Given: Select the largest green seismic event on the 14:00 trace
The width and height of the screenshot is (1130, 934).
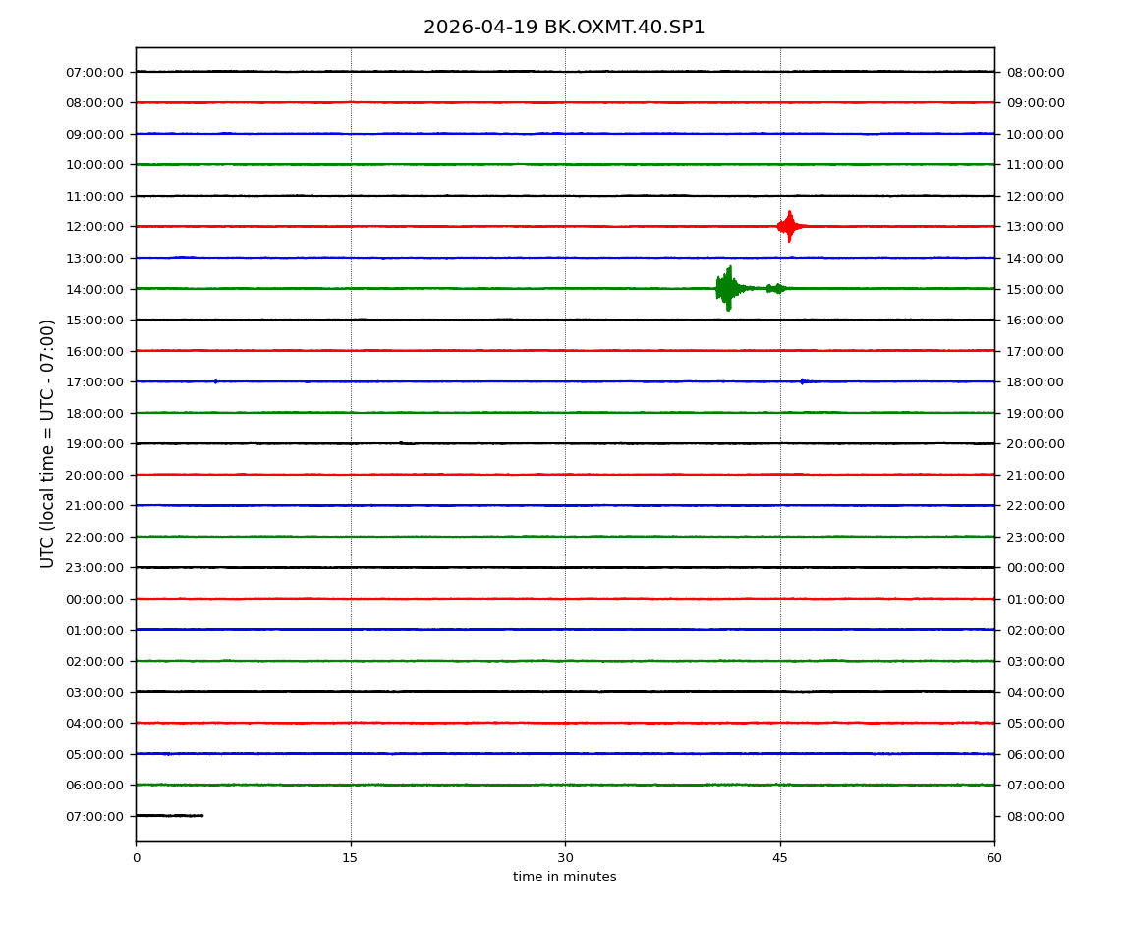Looking at the screenshot, I should (x=727, y=288).
